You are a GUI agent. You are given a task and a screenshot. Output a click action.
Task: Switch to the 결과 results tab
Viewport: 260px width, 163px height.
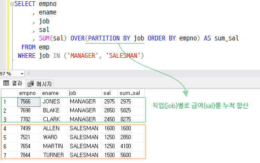point(13,83)
